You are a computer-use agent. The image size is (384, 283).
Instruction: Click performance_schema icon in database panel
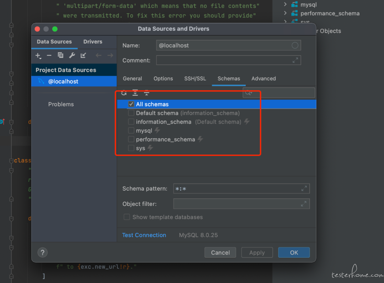pos(294,13)
